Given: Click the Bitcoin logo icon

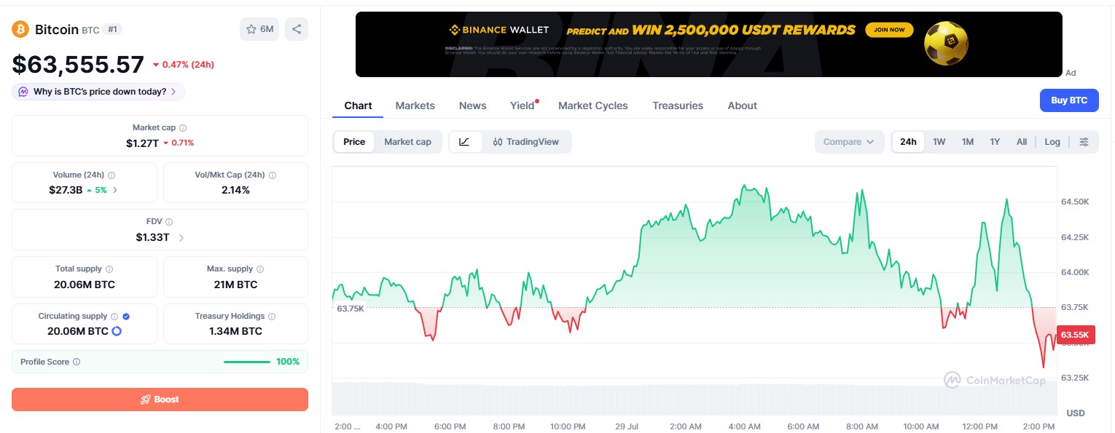Looking at the screenshot, I should pos(20,29).
